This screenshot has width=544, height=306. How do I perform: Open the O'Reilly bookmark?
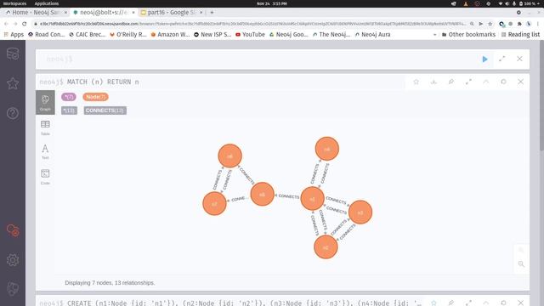pos(128,34)
